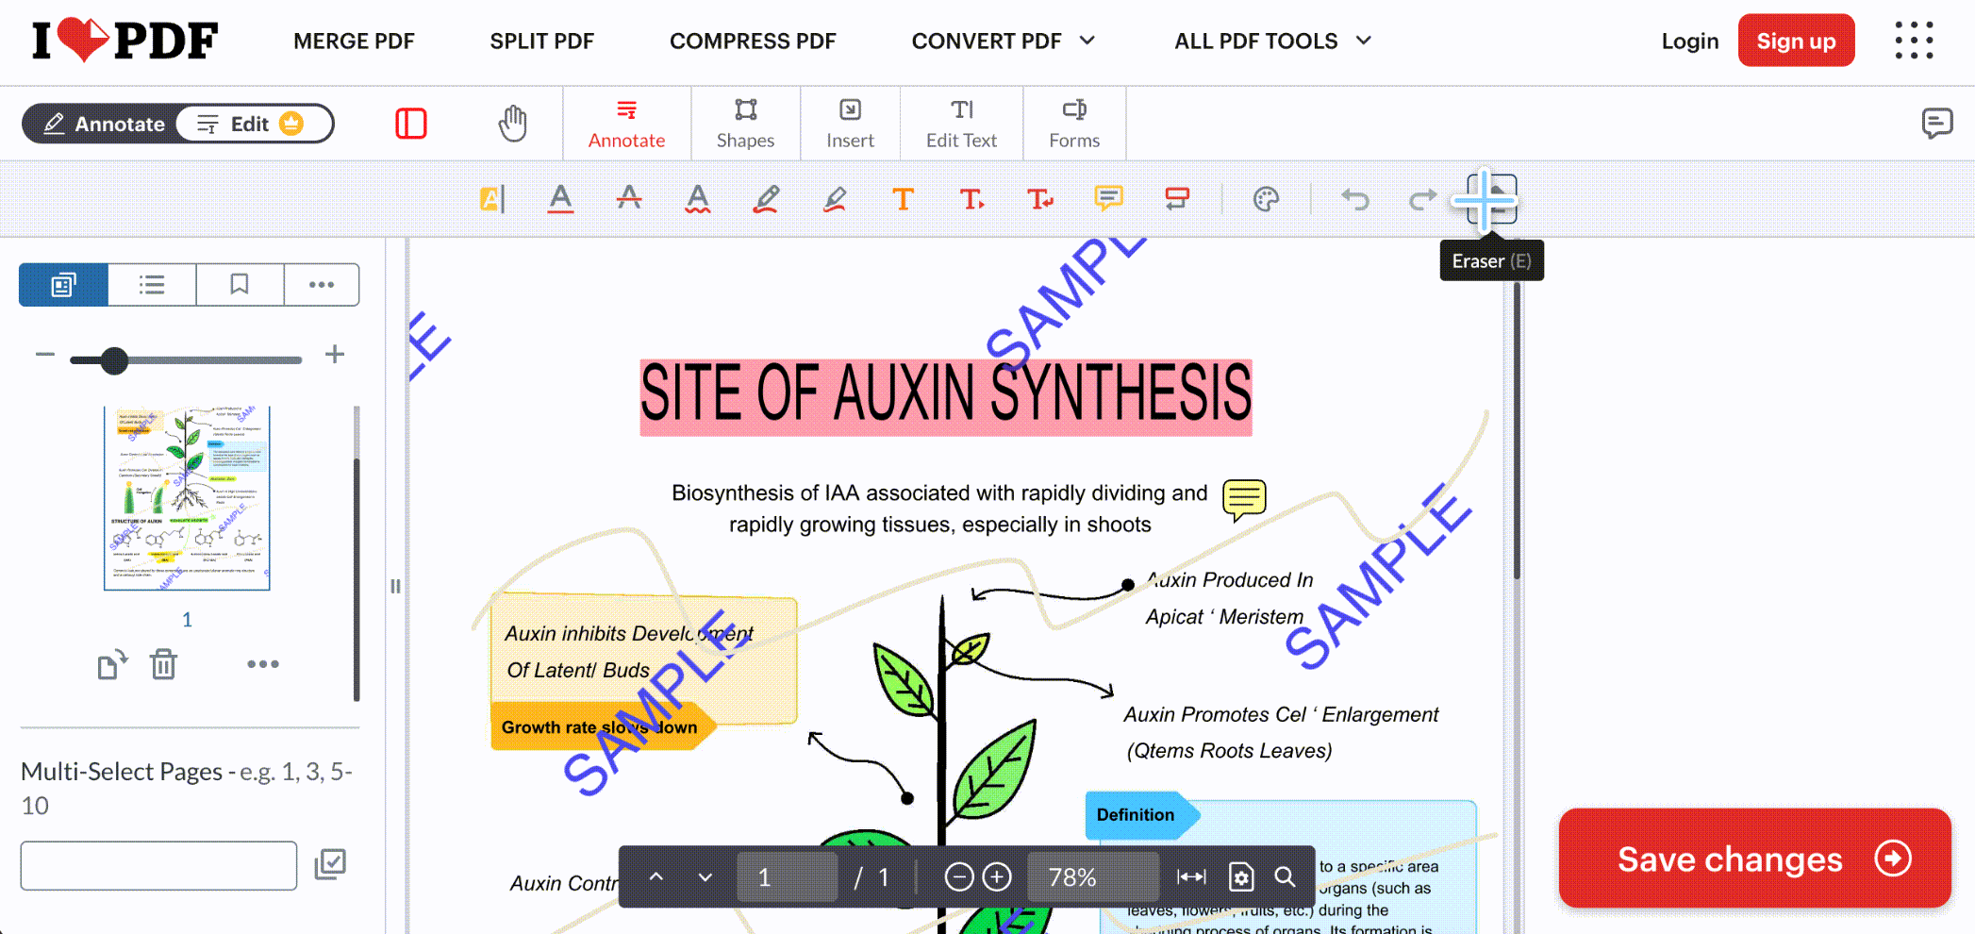Collapse the sidebar resize handle
The width and height of the screenshot is (1975, 934).
[x=395, y=586]
